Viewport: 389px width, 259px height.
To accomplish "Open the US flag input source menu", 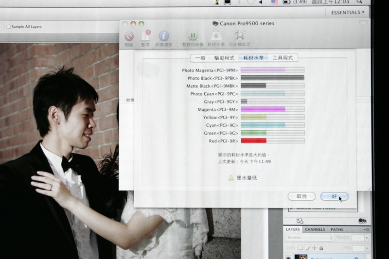I will (274, 2).
